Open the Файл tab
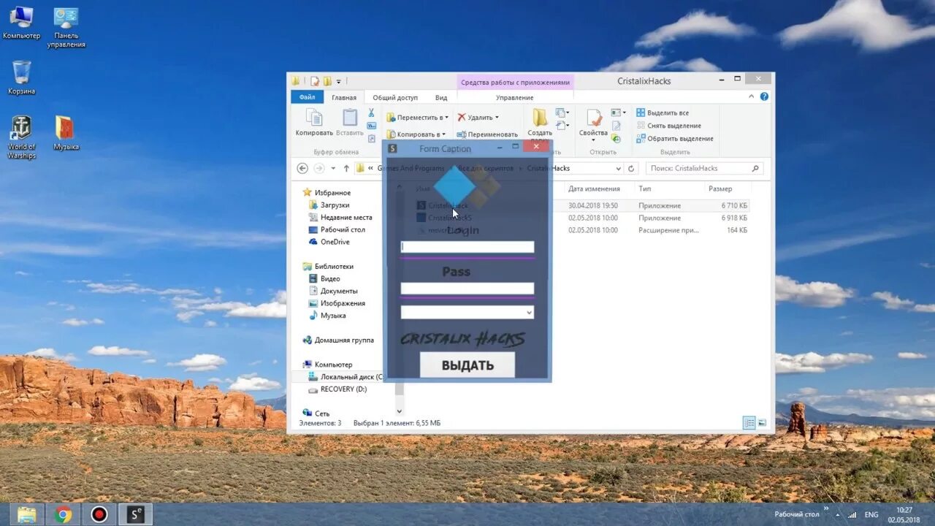The height and width of the screenshot is (526, 935). tap(307, 97)
